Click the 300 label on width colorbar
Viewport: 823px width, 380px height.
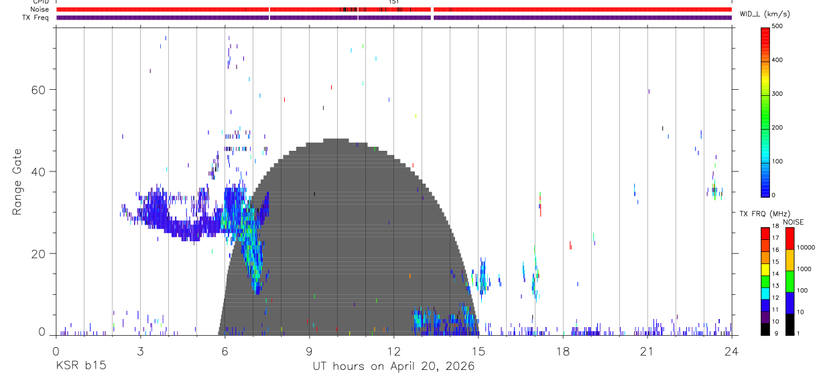pos(777,94)
